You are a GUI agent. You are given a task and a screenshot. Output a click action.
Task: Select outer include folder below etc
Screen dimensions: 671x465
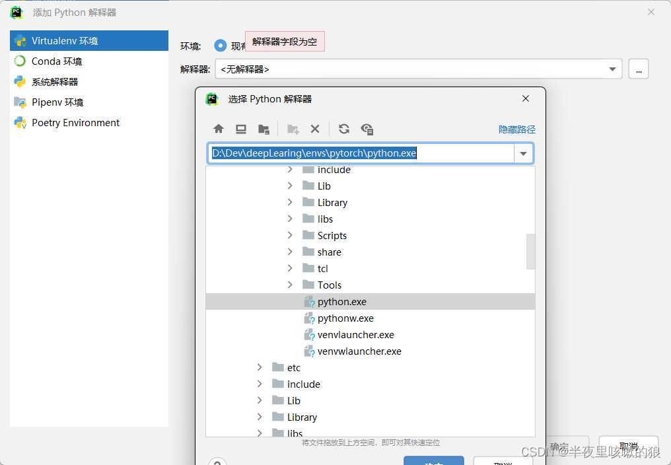click(x=370, y=384)
